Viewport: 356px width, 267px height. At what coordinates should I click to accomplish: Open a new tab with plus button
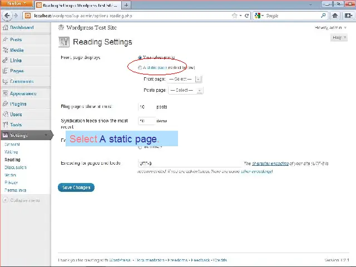(126, 5)
